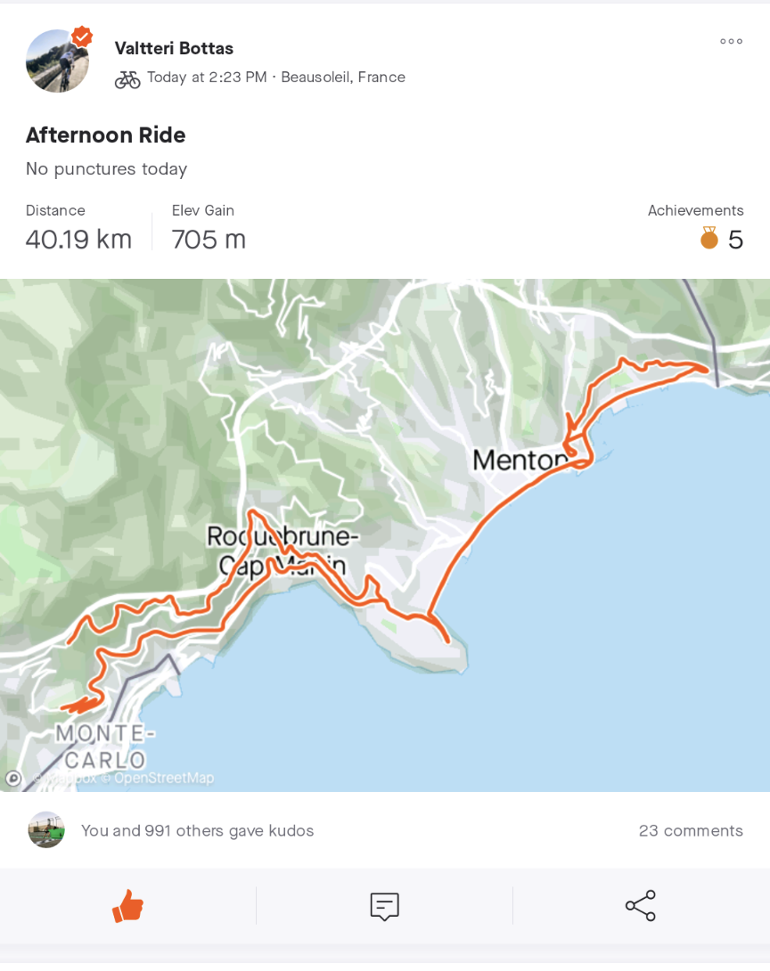
Task: Click the cycling bike activity icon
Action: tap(127, 78)
